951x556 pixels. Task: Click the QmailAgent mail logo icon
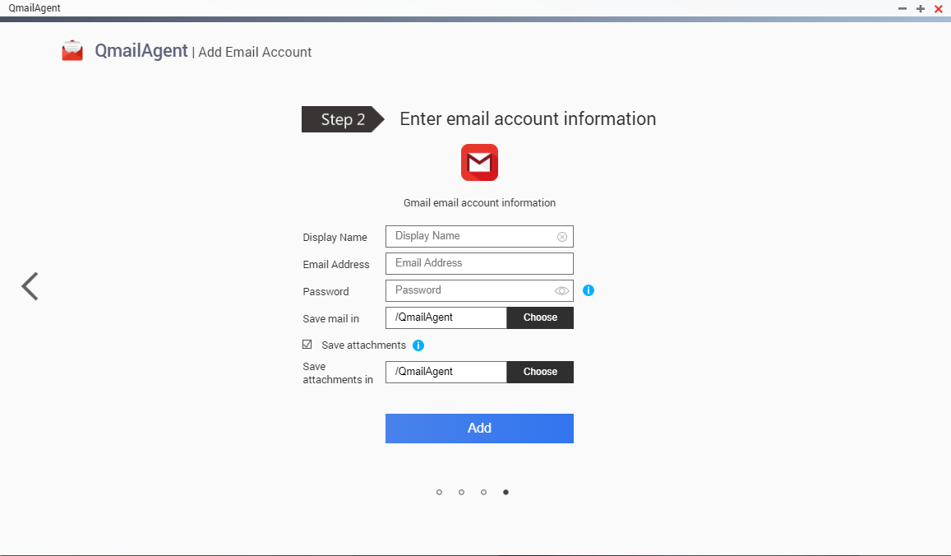[x=72, y=49]
